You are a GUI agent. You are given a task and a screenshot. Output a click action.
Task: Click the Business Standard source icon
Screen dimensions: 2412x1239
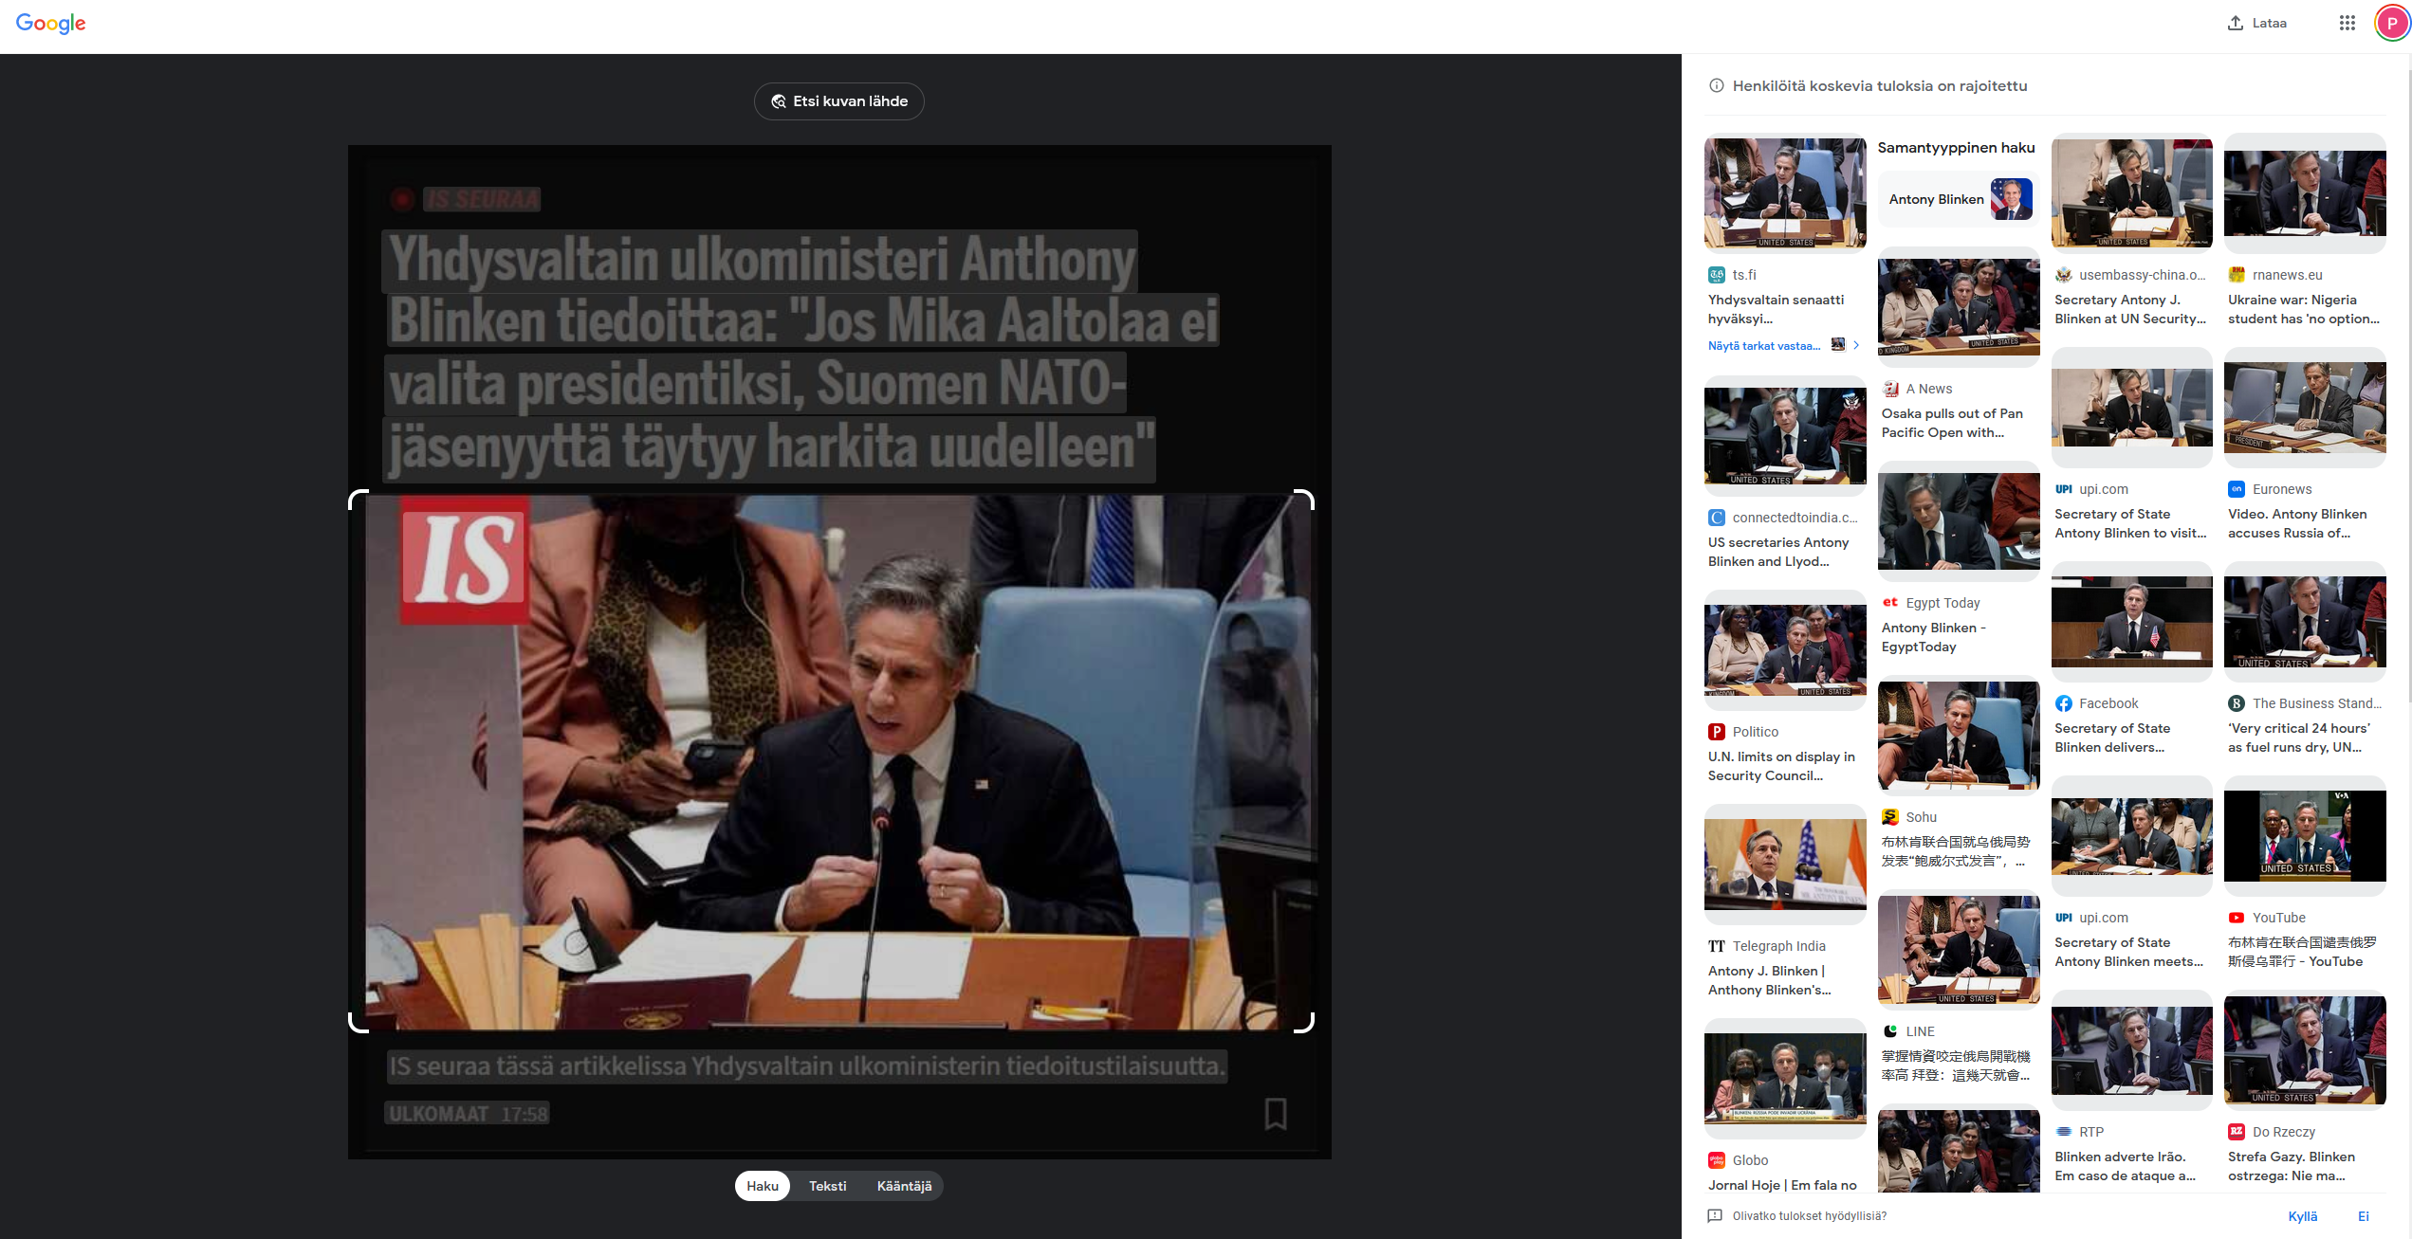pyautogui.click(x=2237, y=703)
